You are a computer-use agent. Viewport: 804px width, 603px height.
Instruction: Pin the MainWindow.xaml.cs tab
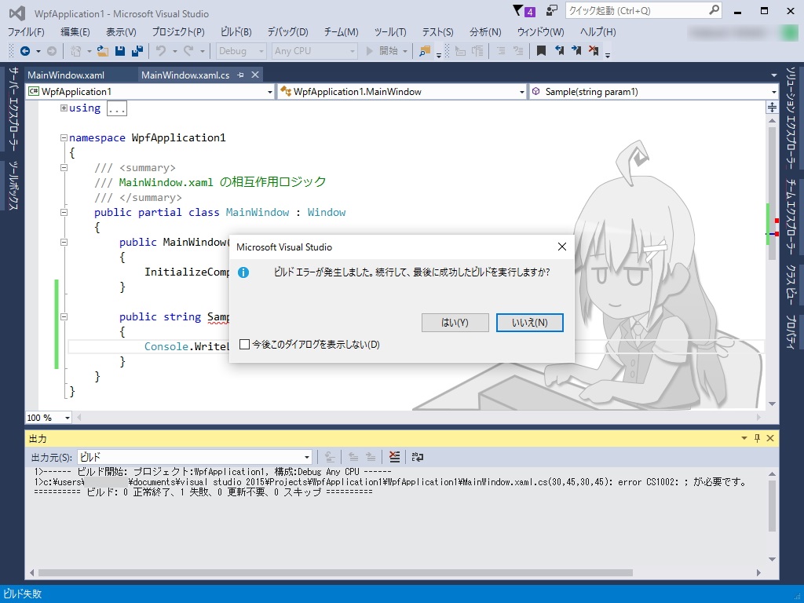coord(240,75)
